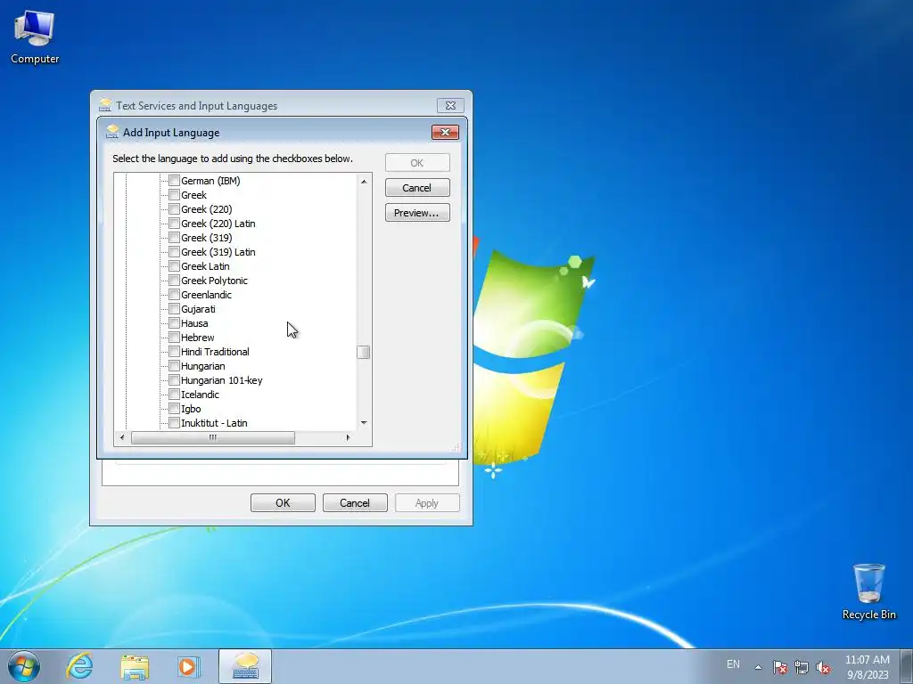Tick the Hausa checkbox

174,322
